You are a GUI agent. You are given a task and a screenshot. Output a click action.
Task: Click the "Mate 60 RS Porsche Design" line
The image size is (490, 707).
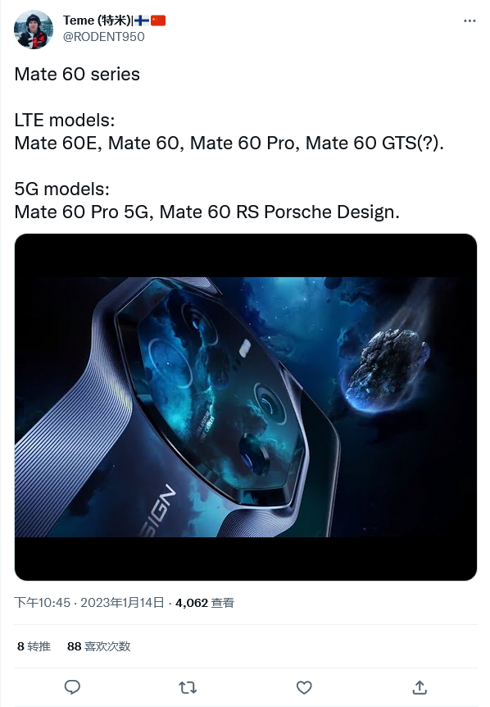click(279, 212)
